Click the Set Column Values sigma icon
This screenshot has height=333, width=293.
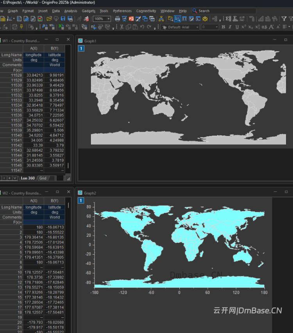point(228,19)
